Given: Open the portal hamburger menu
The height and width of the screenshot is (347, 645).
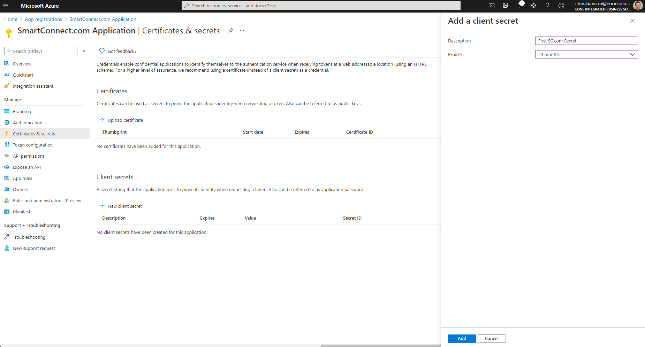Looking at the screenshot, I should 6,6.
